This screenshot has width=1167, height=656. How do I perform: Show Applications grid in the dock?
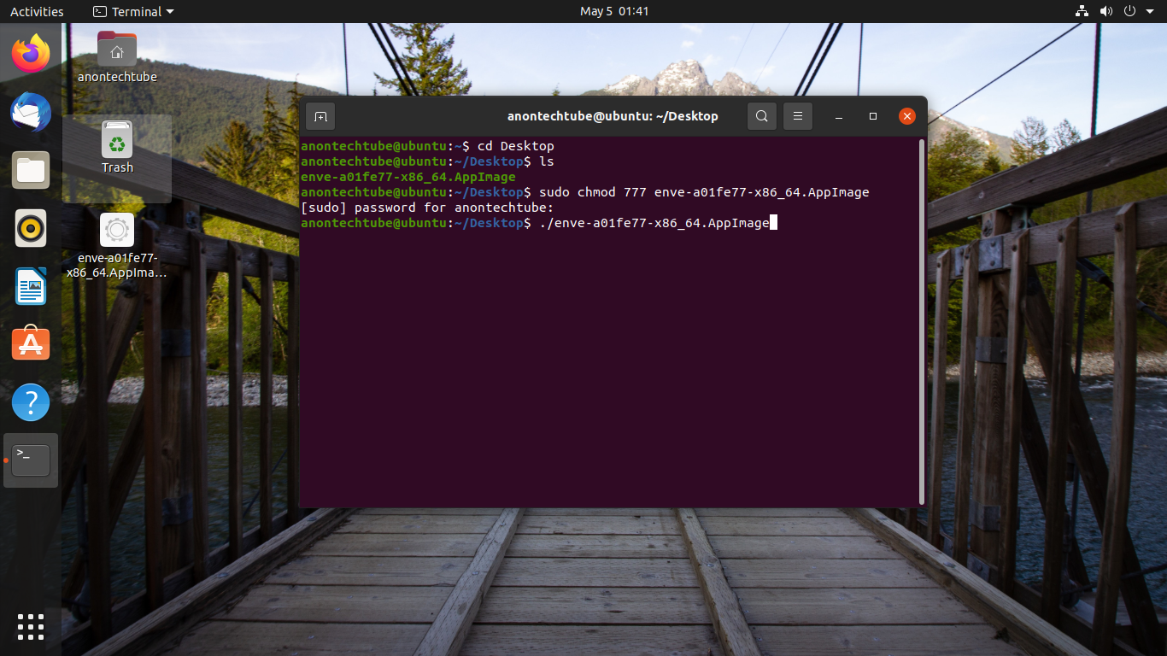(31, 626)
